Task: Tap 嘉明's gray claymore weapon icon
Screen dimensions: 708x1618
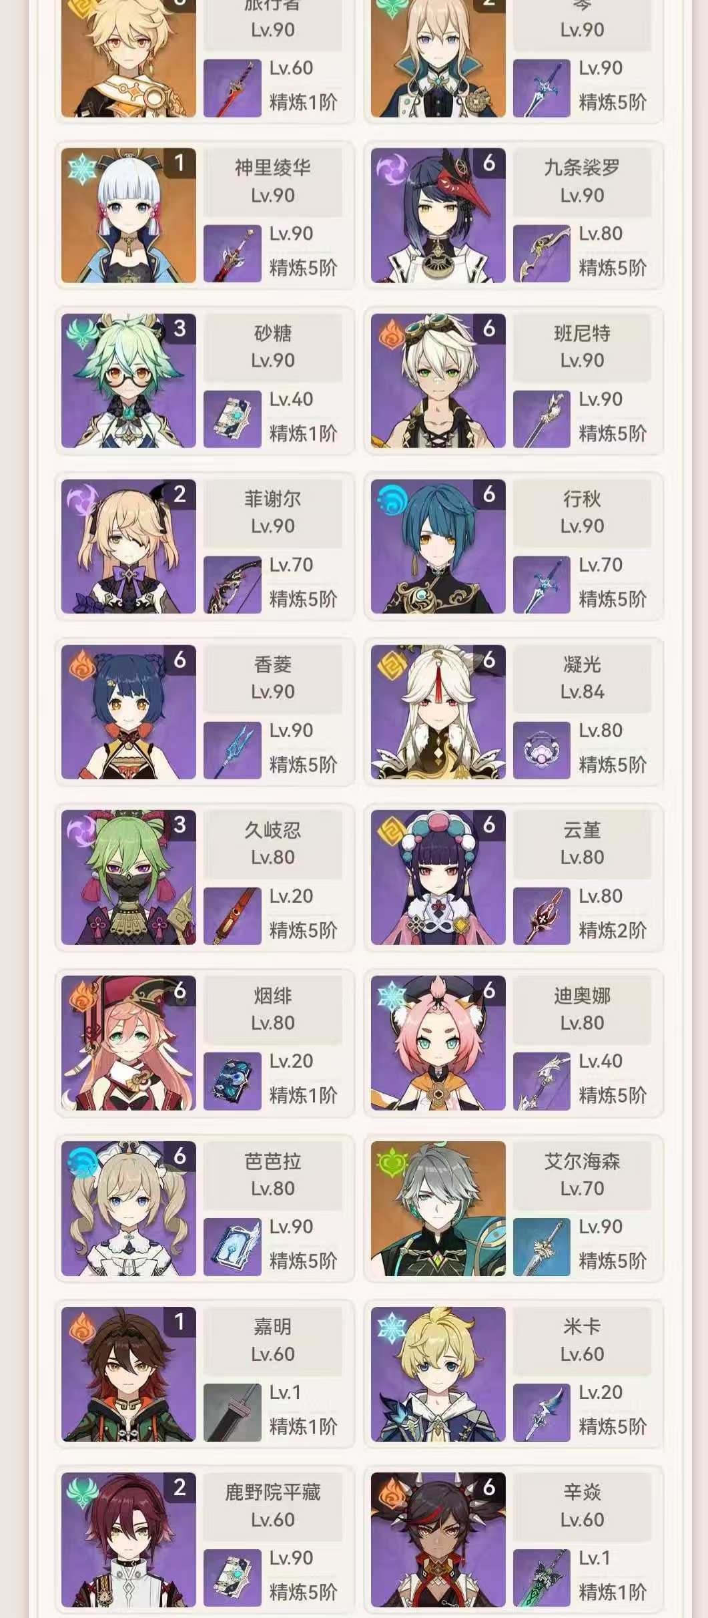Action: pos(232,1413)
